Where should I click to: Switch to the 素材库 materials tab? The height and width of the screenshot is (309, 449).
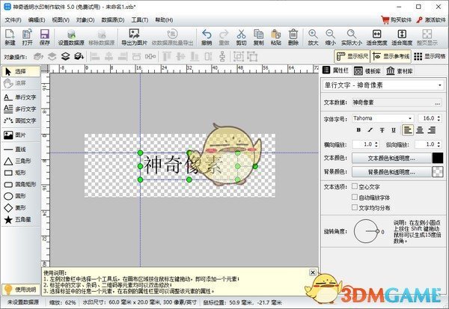[400, 71]
